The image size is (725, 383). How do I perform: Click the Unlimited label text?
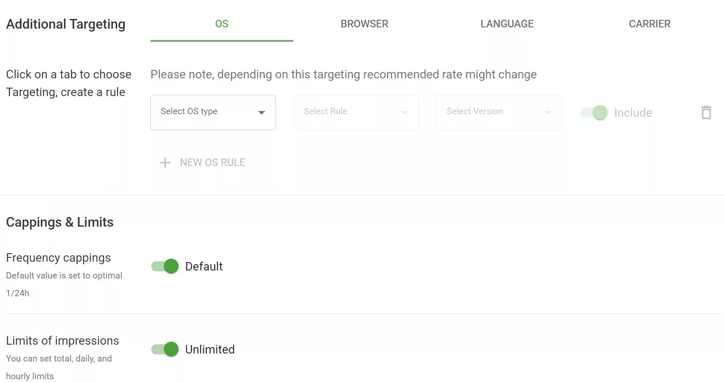point(210,350)
